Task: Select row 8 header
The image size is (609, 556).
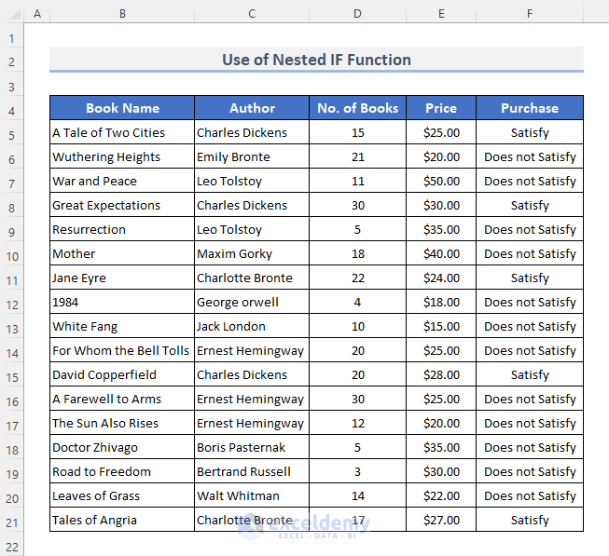Action: [x=12, y=206]
